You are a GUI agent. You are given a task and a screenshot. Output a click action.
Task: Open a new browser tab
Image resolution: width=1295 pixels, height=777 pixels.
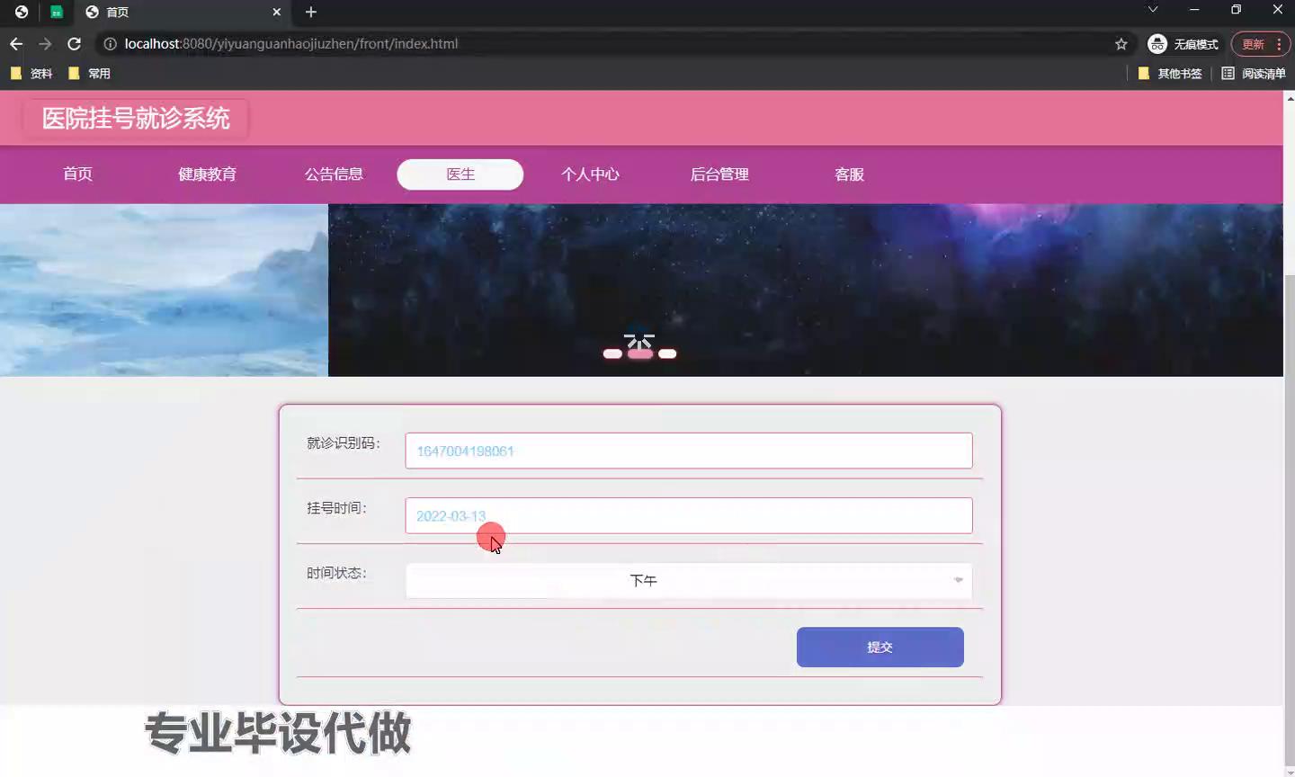click(x=311, y=12)
